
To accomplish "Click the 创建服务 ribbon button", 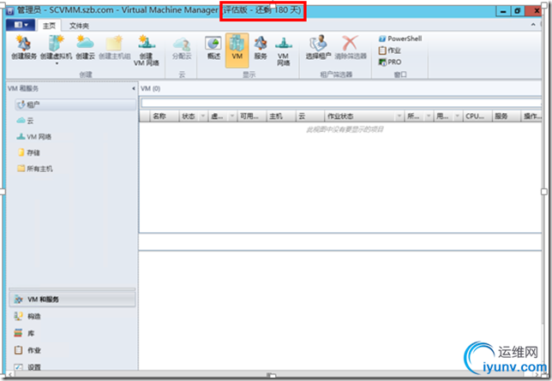I will pyautogui.click(x=24, y=47).
